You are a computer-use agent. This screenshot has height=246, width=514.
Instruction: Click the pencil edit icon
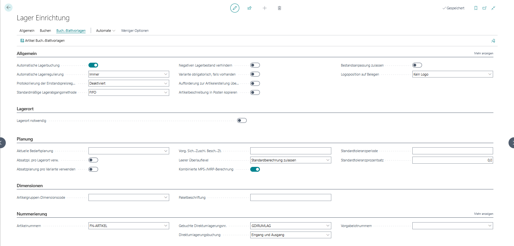click(x=235, y=8)
